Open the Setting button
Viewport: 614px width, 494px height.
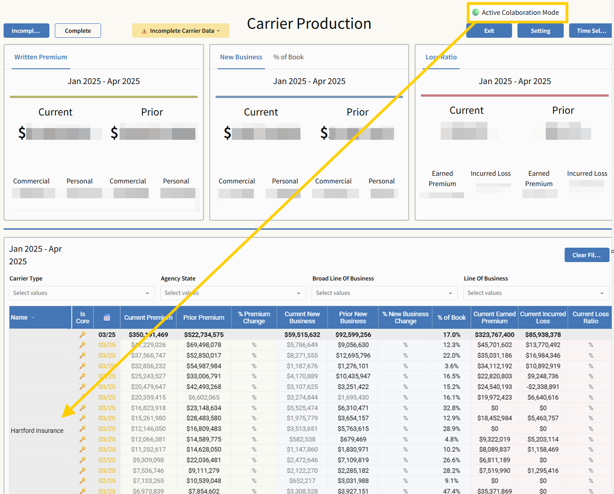(540, 31)
